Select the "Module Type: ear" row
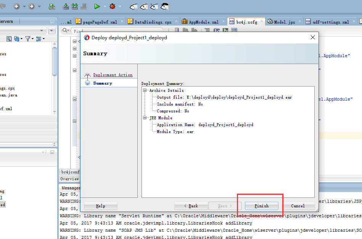The height and width of the screenshot is (239, 362). point(175,132)
